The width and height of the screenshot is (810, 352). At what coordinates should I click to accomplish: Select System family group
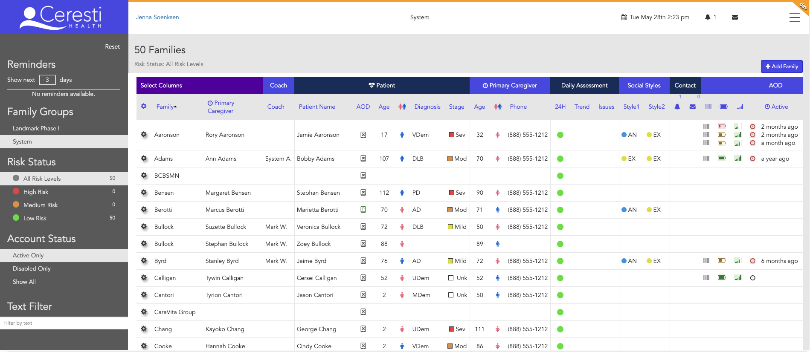[x=64, y=141]
